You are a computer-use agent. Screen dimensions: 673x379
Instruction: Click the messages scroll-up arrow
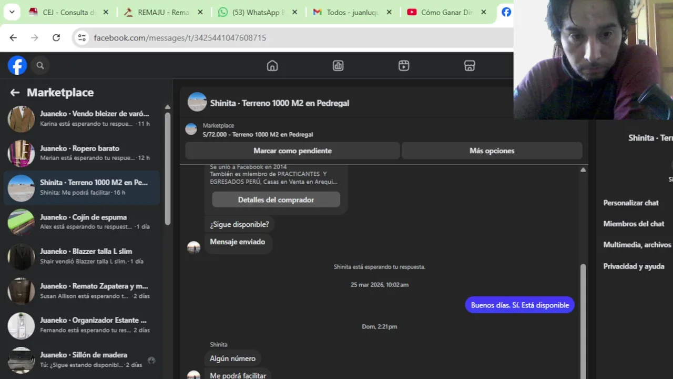[x=583, y=170]
